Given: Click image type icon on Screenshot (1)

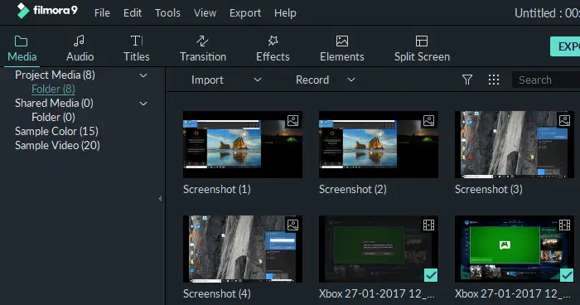Looking at the screenshot, I should (x=293, y=121).
